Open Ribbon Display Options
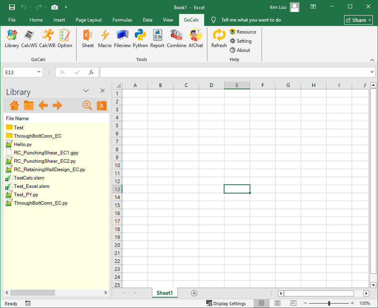 tap(313, 6)
